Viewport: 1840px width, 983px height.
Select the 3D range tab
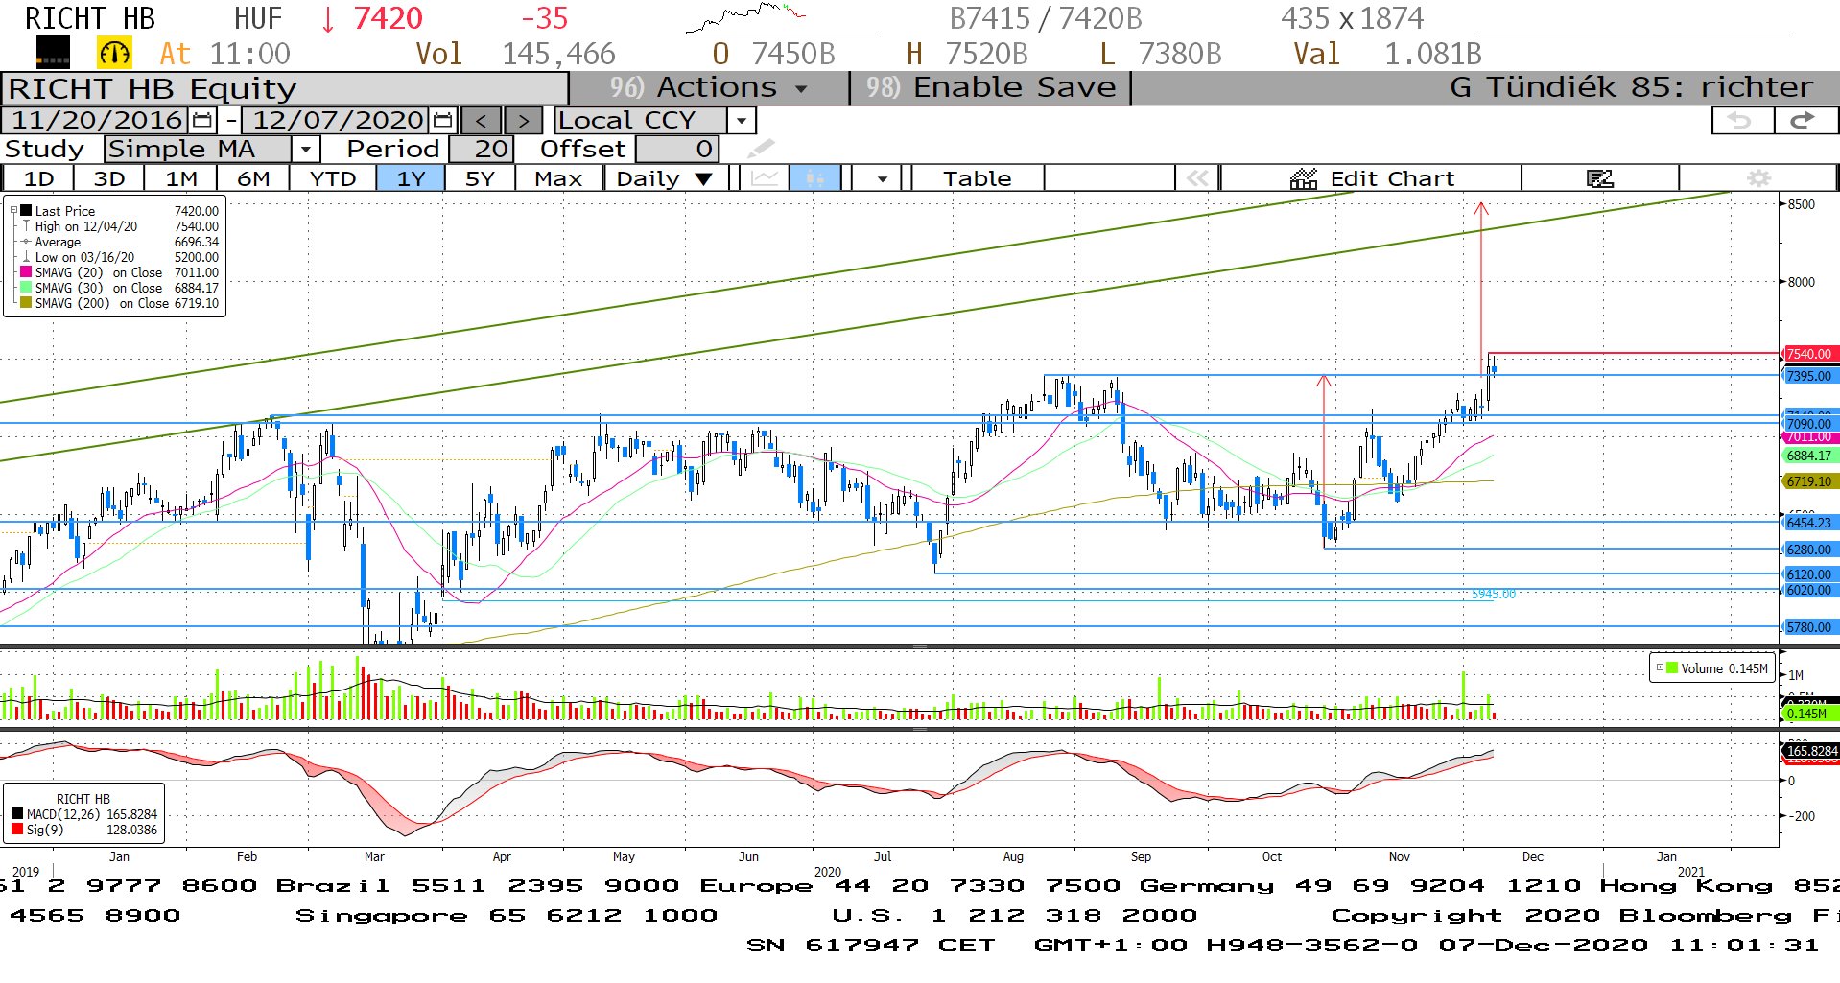(109, 178)
